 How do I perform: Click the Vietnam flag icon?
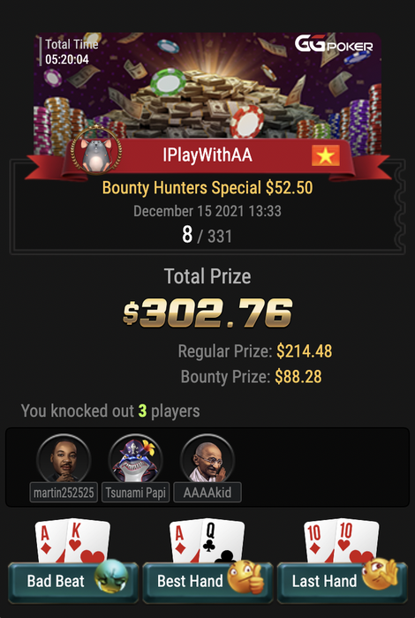point(326,155)
